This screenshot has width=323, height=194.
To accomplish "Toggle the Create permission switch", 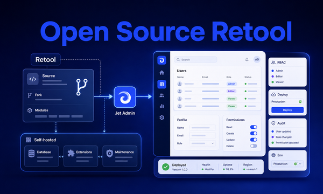I will (254, 134).
